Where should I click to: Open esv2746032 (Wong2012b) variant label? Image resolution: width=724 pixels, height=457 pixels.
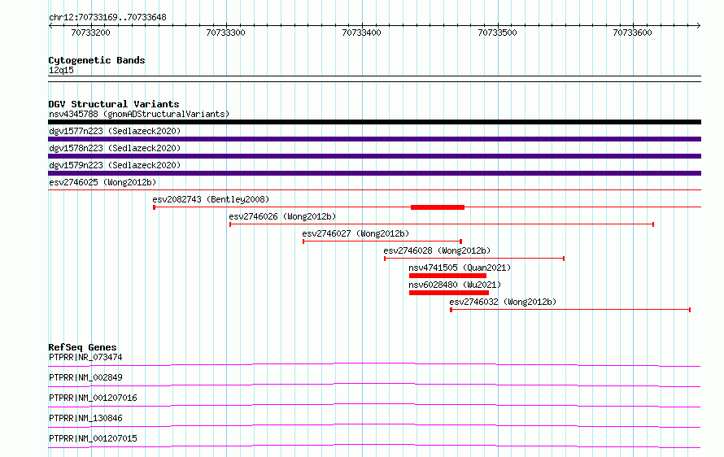[503, 302]
